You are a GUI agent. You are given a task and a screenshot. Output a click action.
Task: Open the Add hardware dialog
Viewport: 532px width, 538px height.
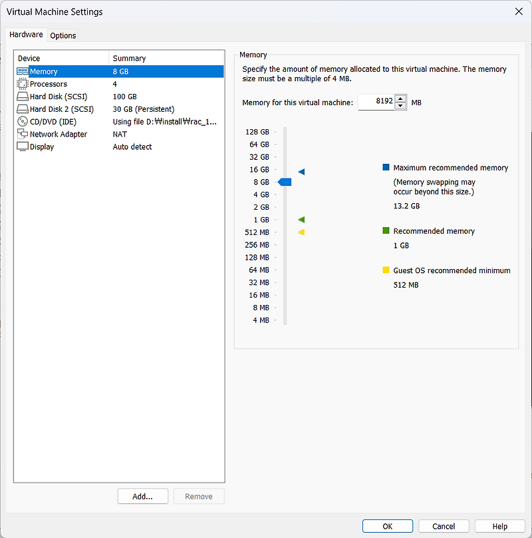[142, 496]
